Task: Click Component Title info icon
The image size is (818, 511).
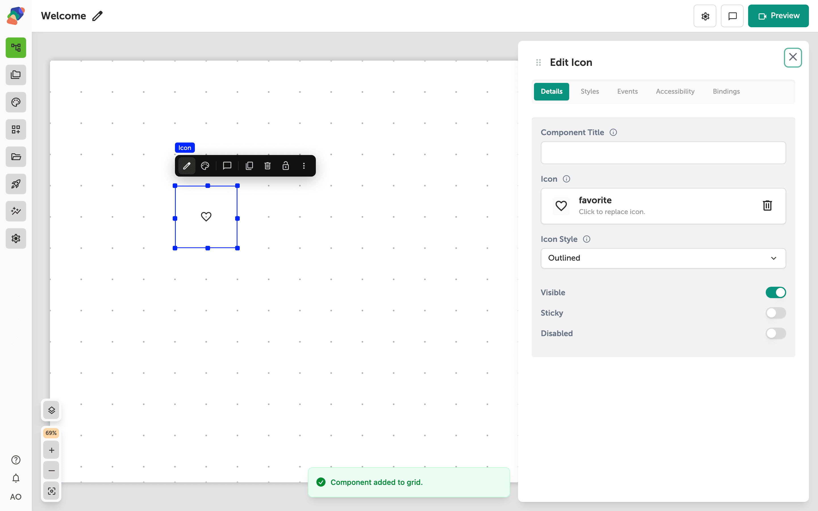Action: pos(613,133)
